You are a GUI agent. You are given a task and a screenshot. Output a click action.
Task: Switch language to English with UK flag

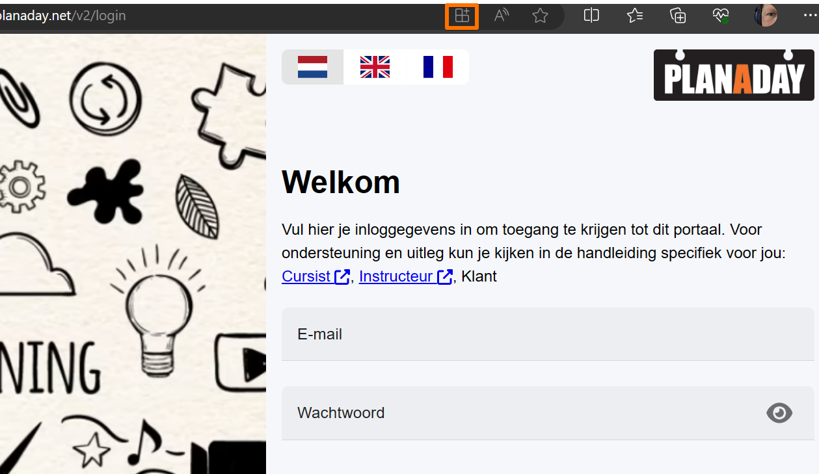[375, 67]
